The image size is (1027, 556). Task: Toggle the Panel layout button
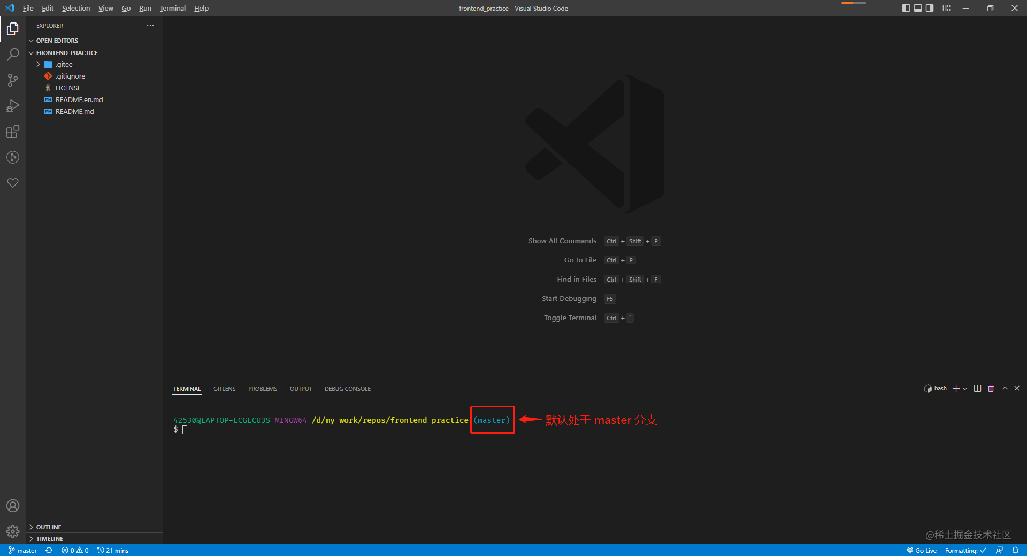pyautogui.click(x=918, y=8)
